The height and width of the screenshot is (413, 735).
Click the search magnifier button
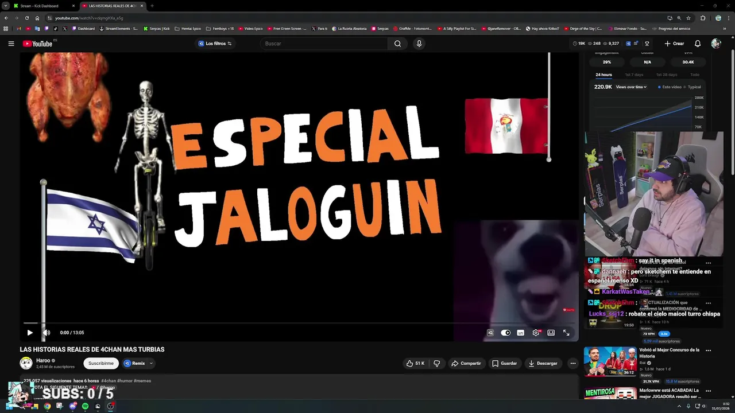[x=397, y=44]
